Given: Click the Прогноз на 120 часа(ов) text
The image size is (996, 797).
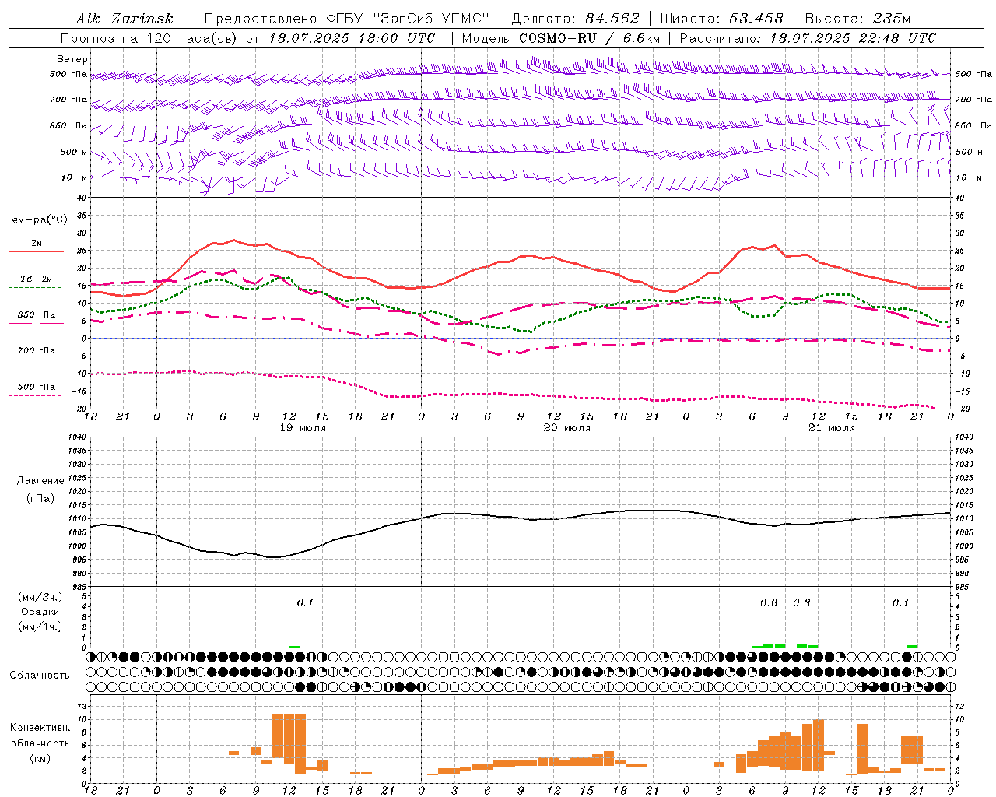Looking at the screenshot, I should [x=150, y=38].
